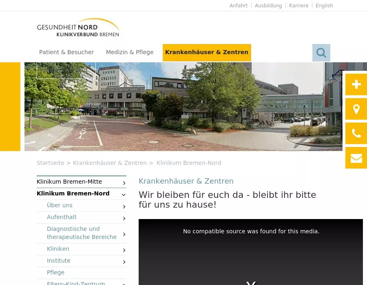Click the magnifying glass search icon

click(321, 53)
